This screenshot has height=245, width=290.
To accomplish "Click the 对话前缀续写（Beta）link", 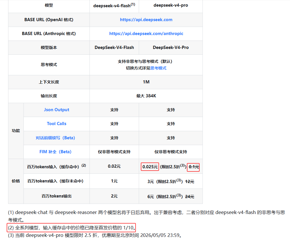I will 55,138.
